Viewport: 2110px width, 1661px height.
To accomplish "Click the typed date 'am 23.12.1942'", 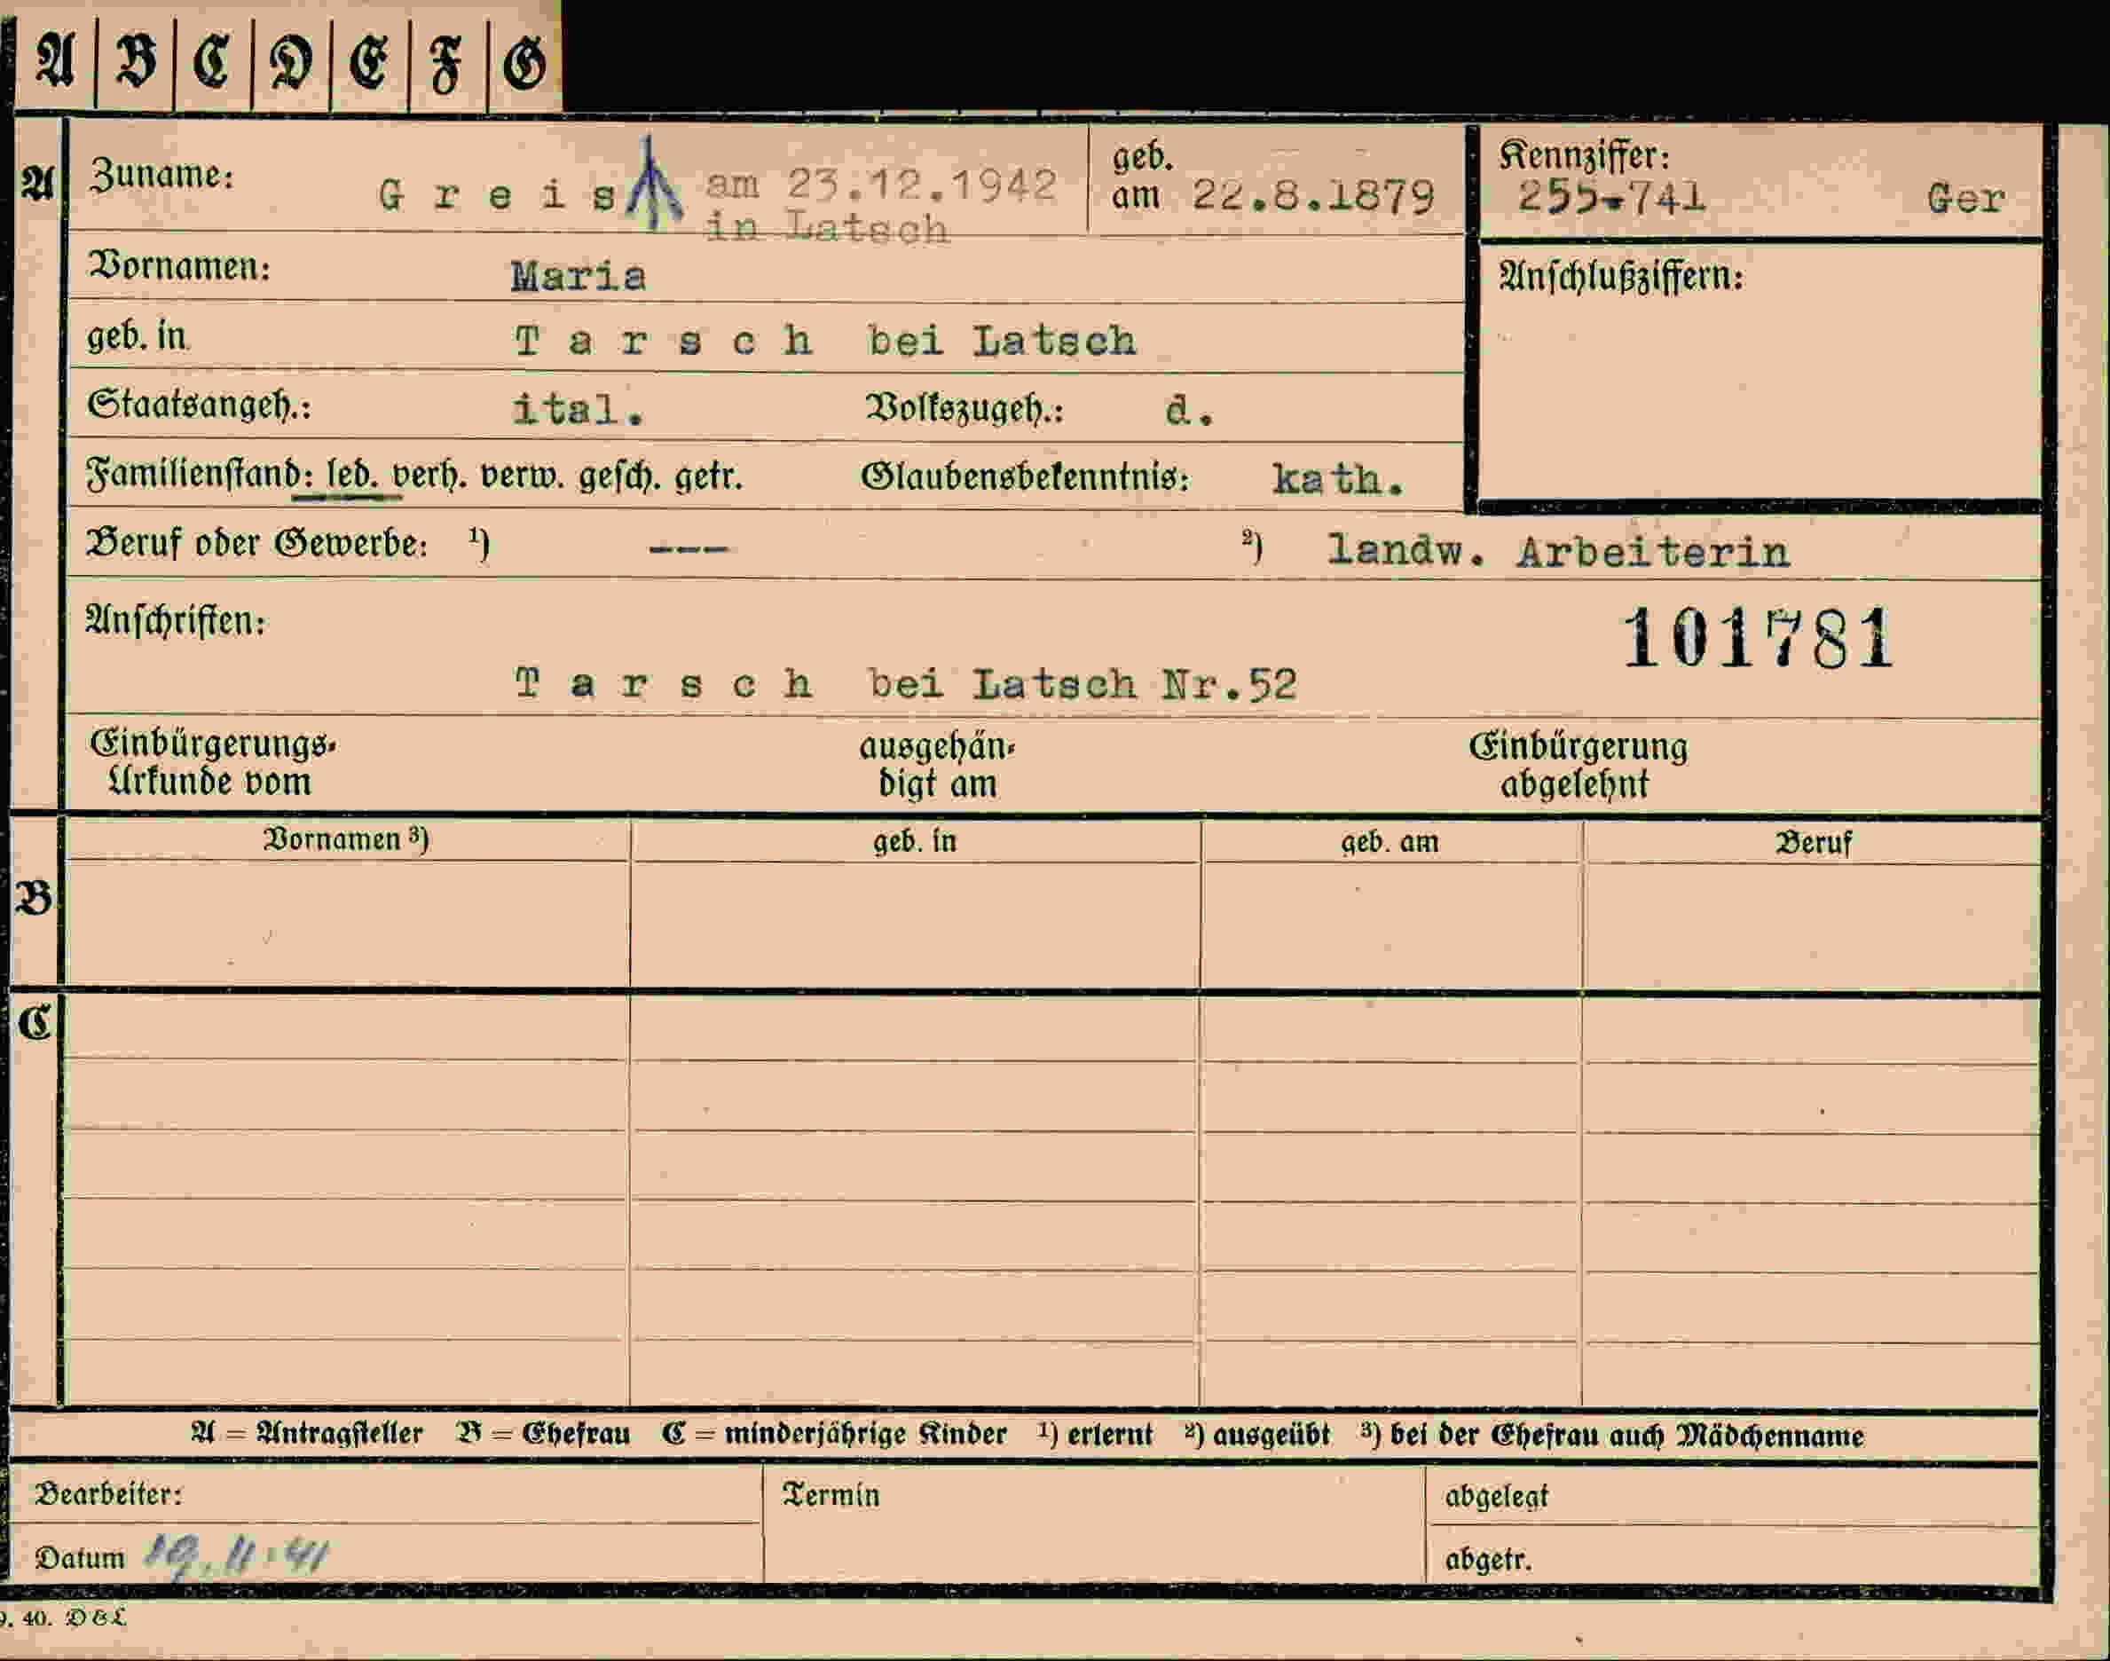I will click(x=881, y=184).
